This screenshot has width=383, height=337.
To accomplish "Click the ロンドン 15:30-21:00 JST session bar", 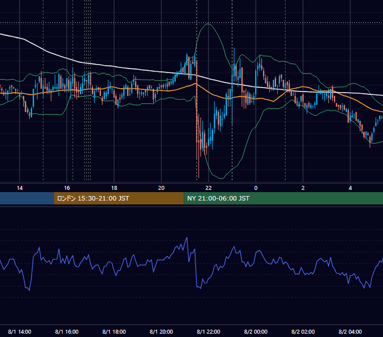I will [x=119, y=198].
